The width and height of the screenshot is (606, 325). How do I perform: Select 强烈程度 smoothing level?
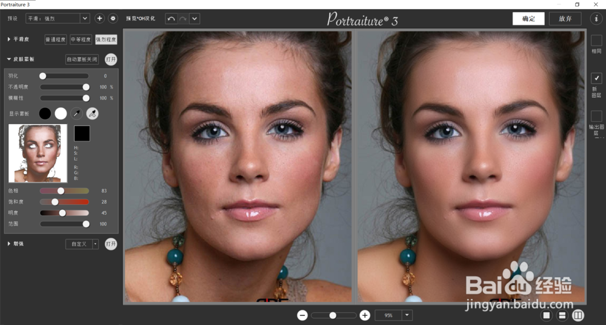click(x=106, y=39)
